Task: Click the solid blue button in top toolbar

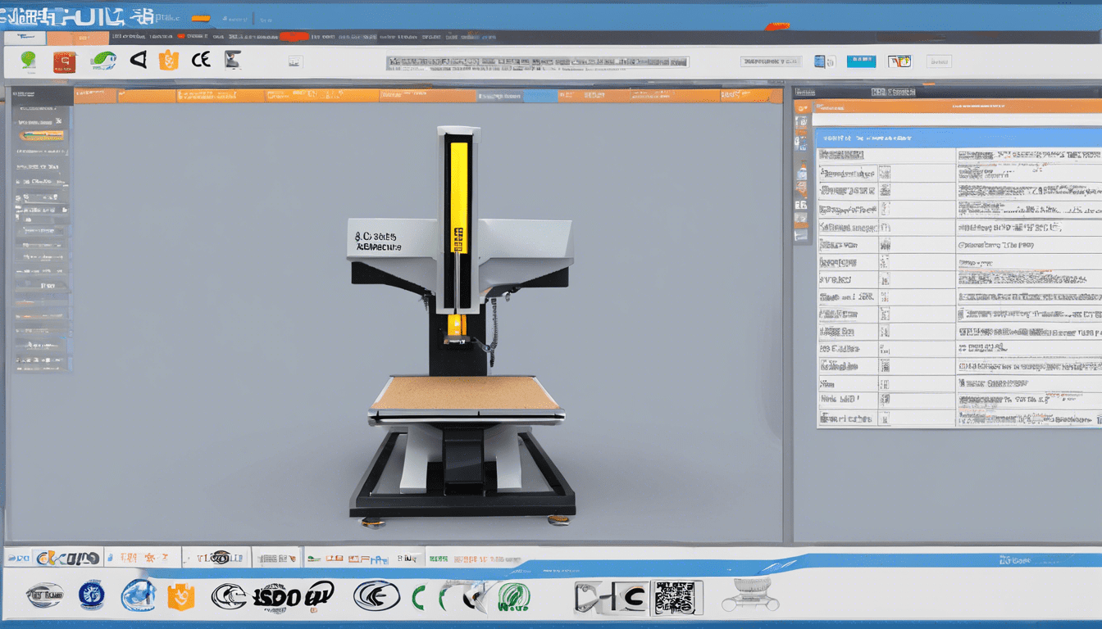Action: 861,61
